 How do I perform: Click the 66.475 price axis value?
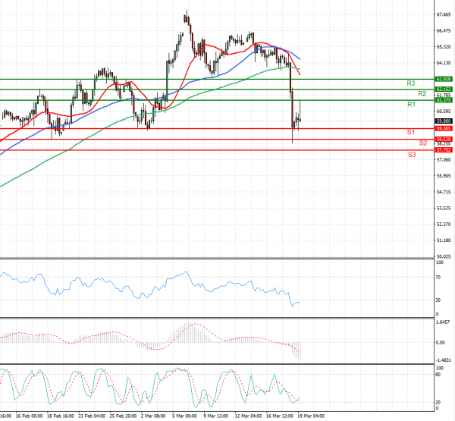[x=444, y=30]
